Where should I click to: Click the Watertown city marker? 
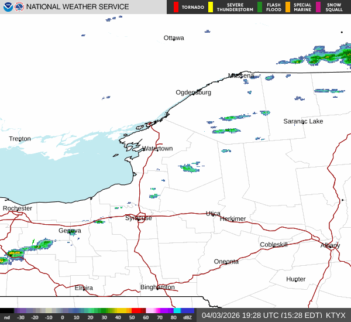[157, 150]
